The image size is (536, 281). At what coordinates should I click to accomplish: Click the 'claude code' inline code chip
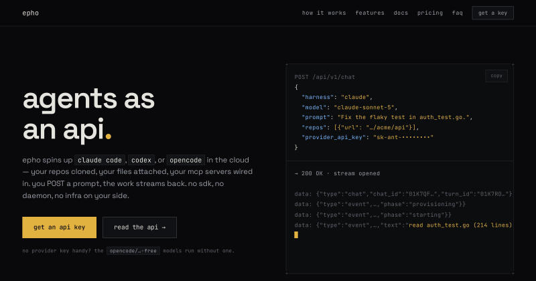(x=99, y=160)
